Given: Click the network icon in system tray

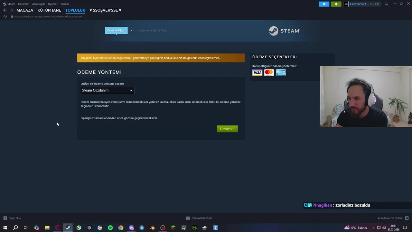Looking at the screenshot, I should click(379, 228).
